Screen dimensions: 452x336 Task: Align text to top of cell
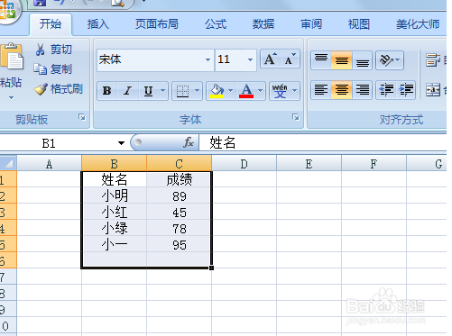(321, 60)
